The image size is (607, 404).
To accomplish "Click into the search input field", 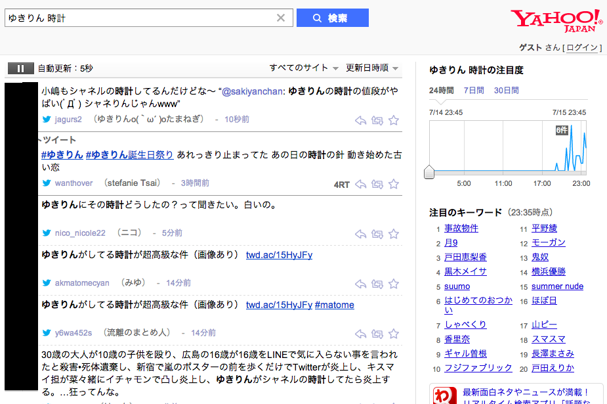I will tap(138, 18).
